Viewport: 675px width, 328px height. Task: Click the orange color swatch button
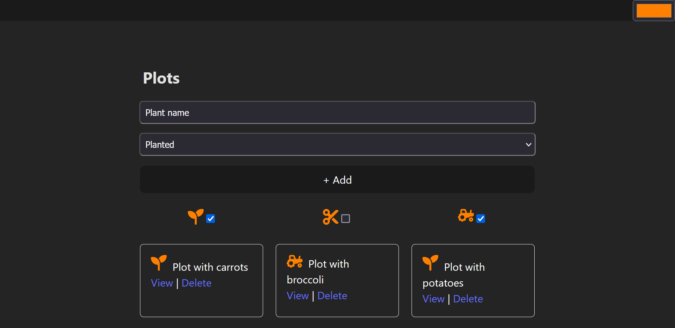[x=654, y=11]
